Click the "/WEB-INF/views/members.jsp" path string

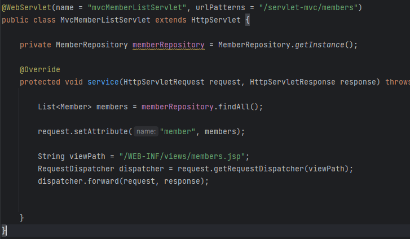(182, 156)
